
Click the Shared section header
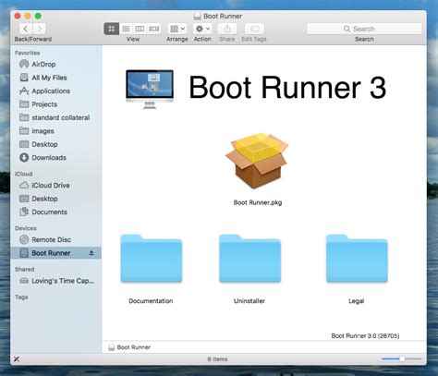click(24, 269)
